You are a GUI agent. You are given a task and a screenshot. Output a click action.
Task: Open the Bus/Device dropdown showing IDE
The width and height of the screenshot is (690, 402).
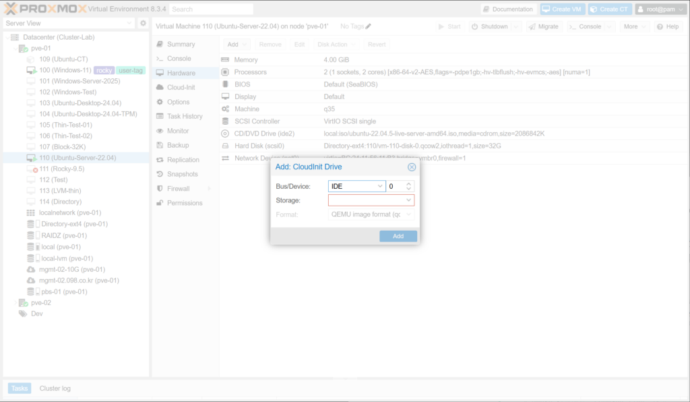click(x=356, y=185)
